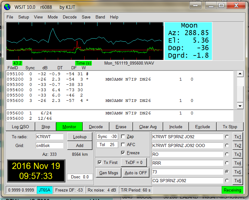Click decoded text scroll down arrow
The image size is (249, 200).
click(x=240, y=106)
